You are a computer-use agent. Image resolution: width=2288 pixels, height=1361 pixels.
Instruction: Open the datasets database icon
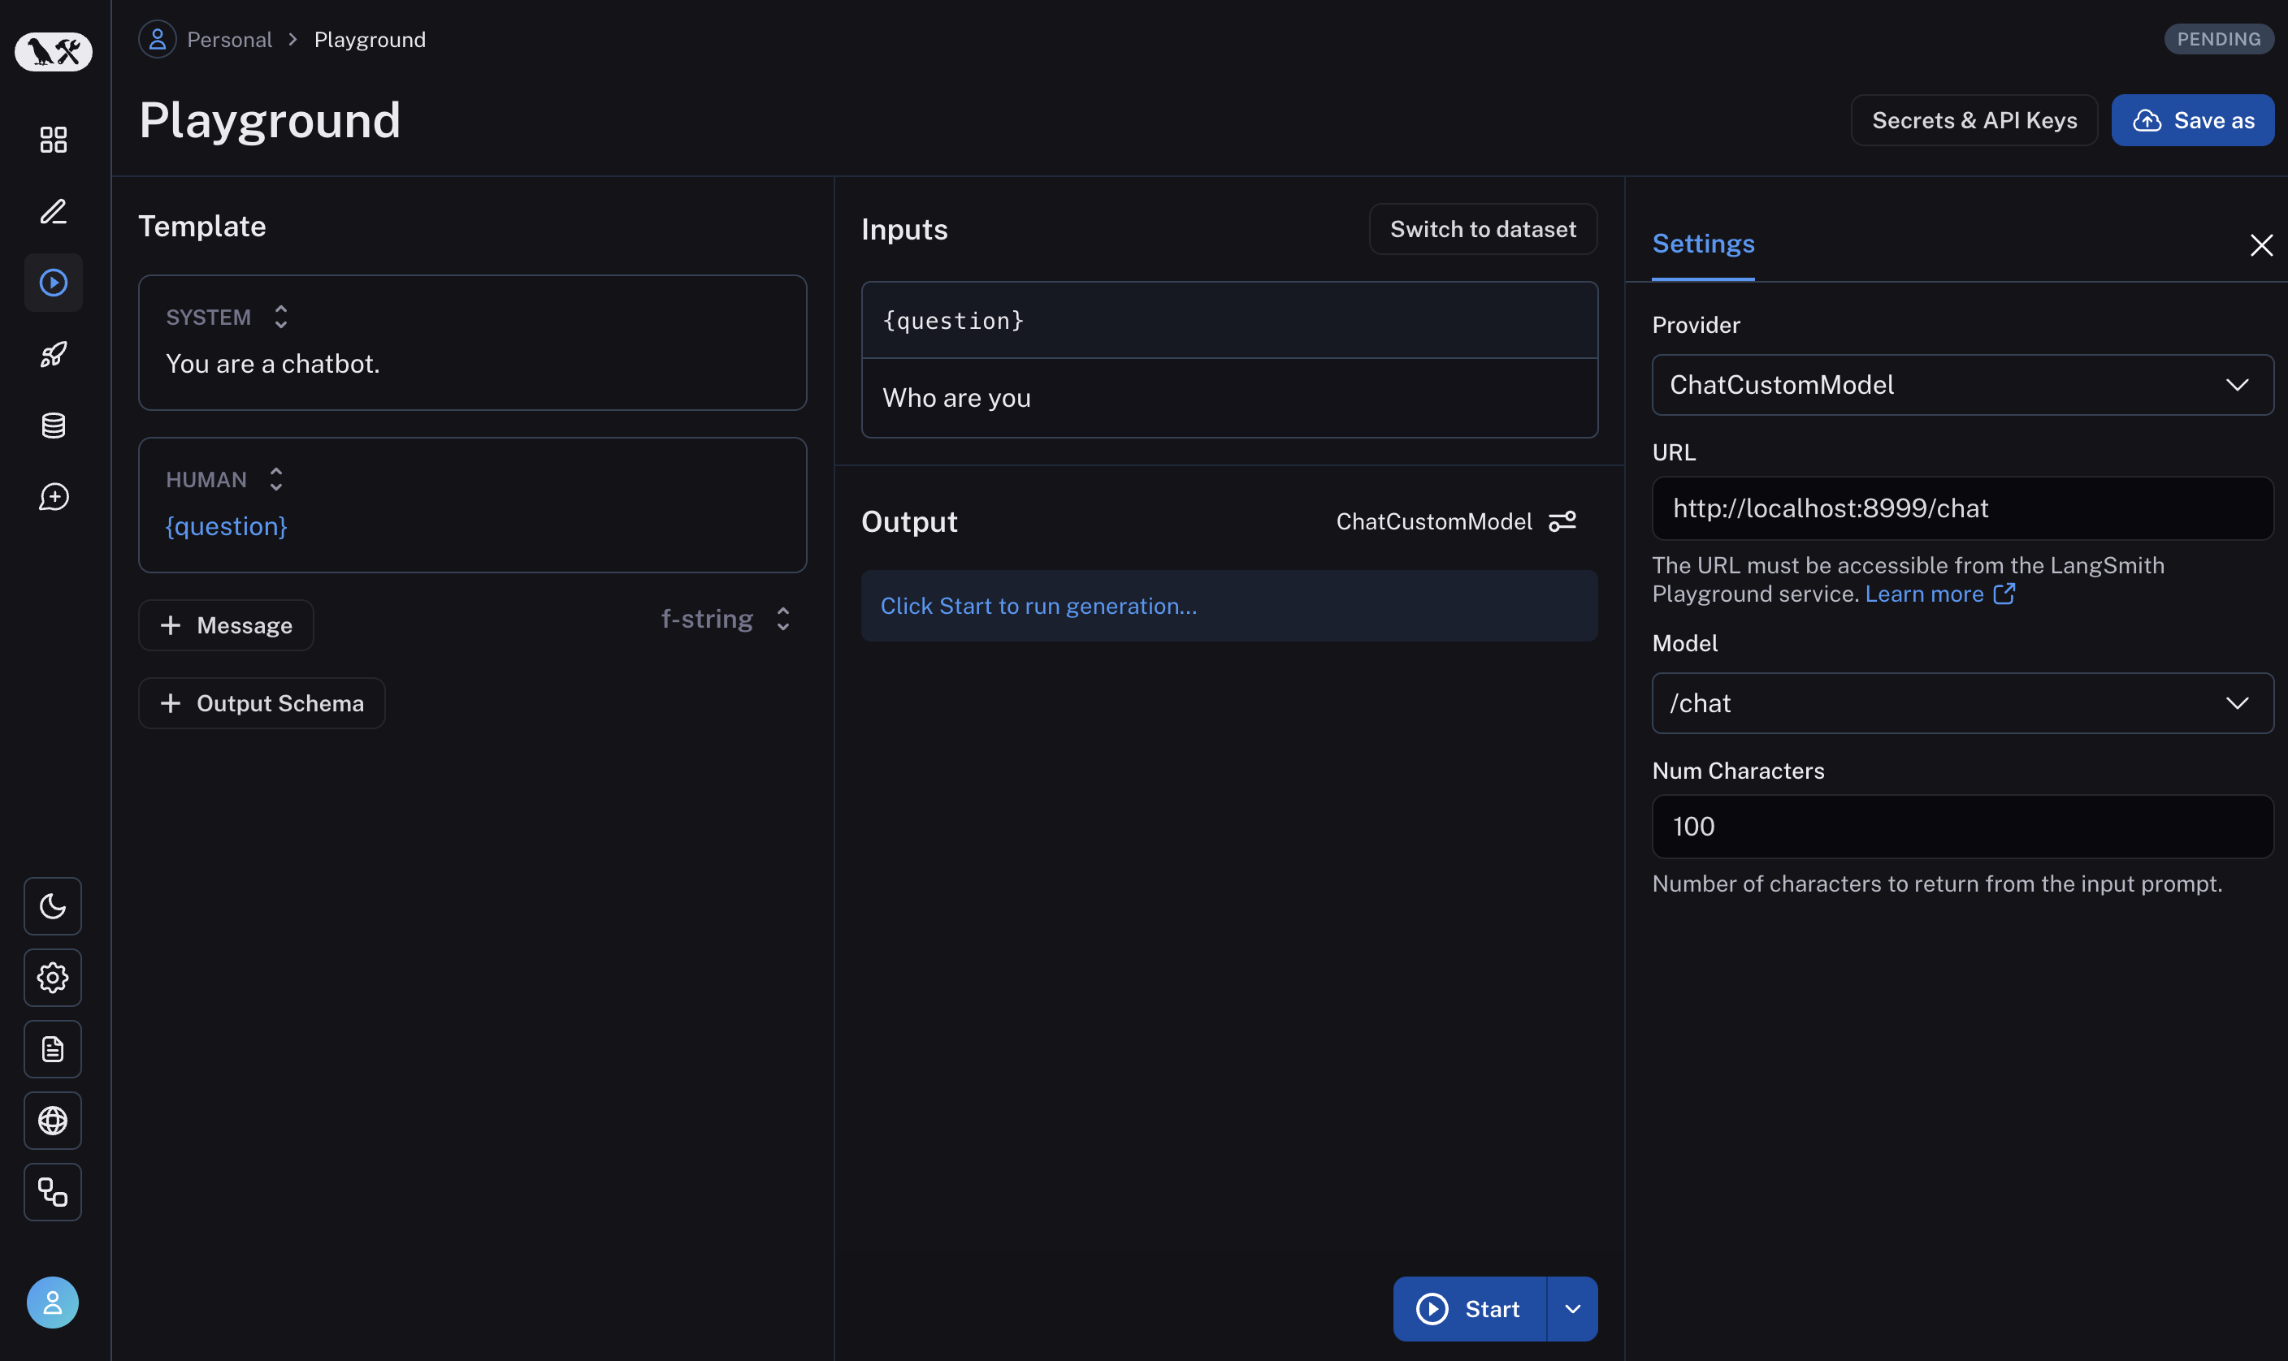point(52,425)
